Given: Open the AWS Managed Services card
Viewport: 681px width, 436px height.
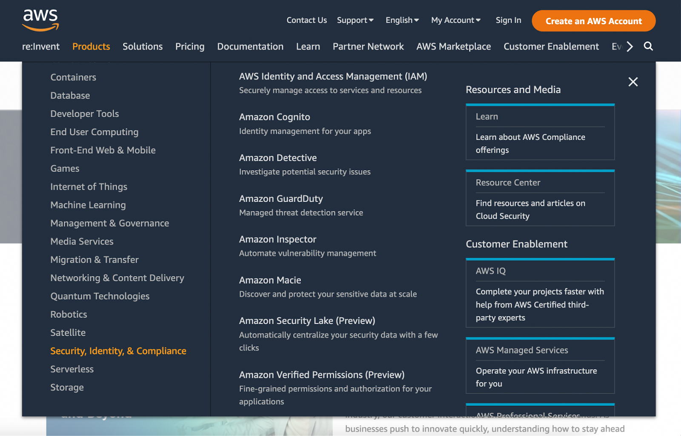Looking at the screenshot, I should pos(540,366).
